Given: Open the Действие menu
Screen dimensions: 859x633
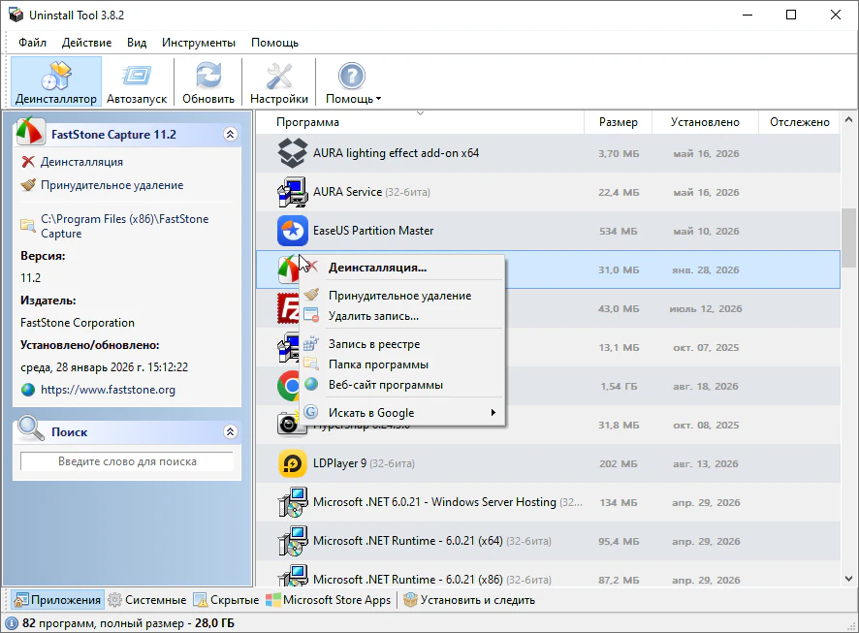Looking at the screenshot, I should (x=86, y=43).
